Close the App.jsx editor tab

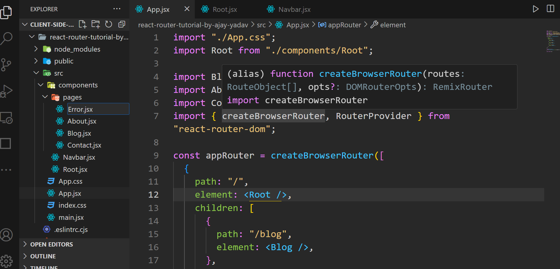pyautogui.click(x=187, y=9)
